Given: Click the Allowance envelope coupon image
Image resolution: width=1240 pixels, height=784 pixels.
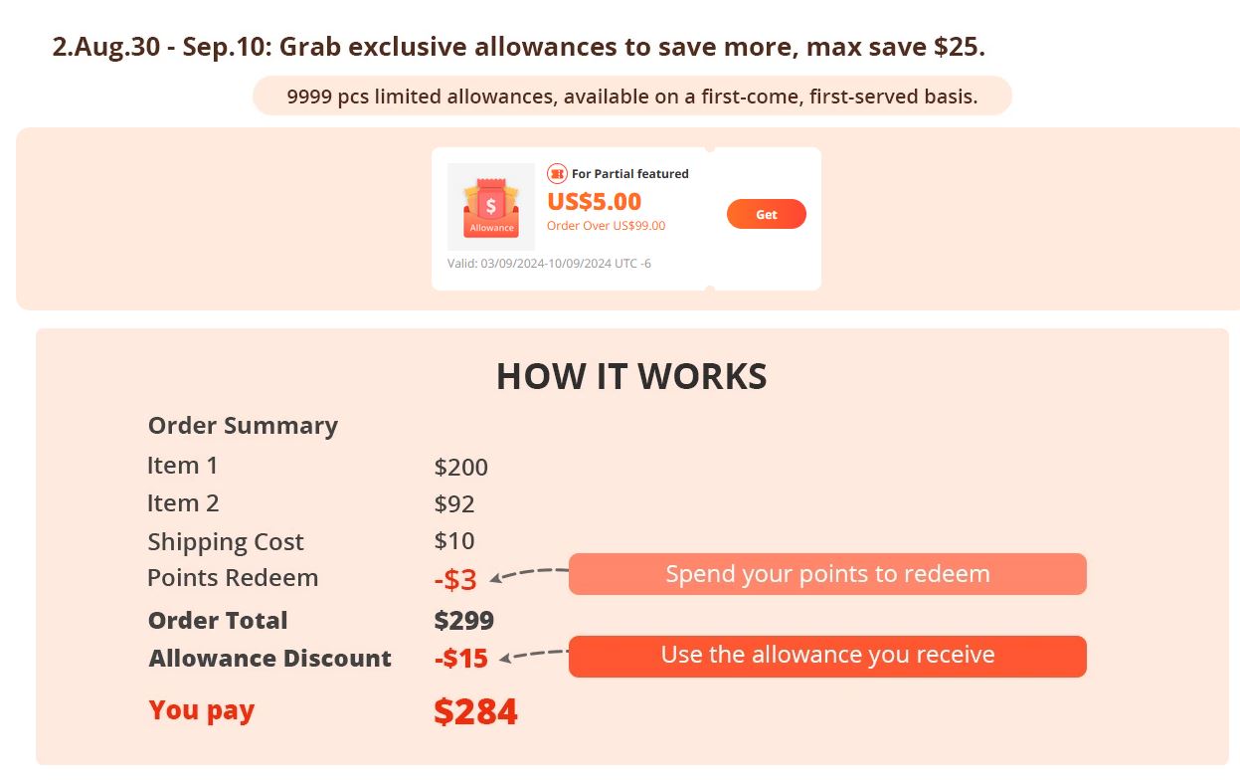Looking at the screenshot, I should pyautogui.click(x=491, y=207).
